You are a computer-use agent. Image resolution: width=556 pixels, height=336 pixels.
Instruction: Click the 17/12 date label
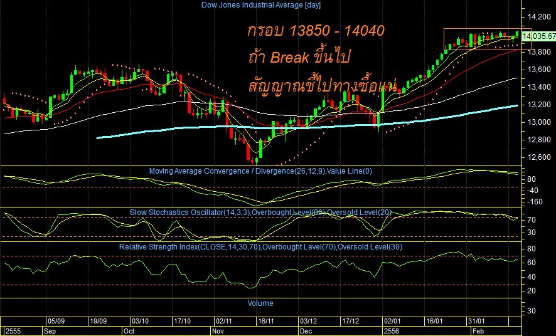[350, 322]
